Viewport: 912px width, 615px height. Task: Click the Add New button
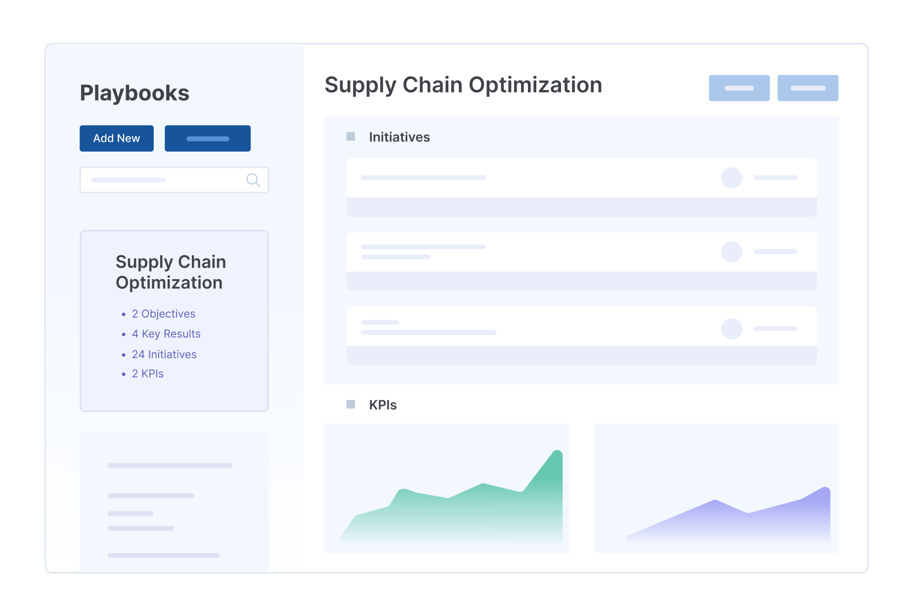[117, 138]
